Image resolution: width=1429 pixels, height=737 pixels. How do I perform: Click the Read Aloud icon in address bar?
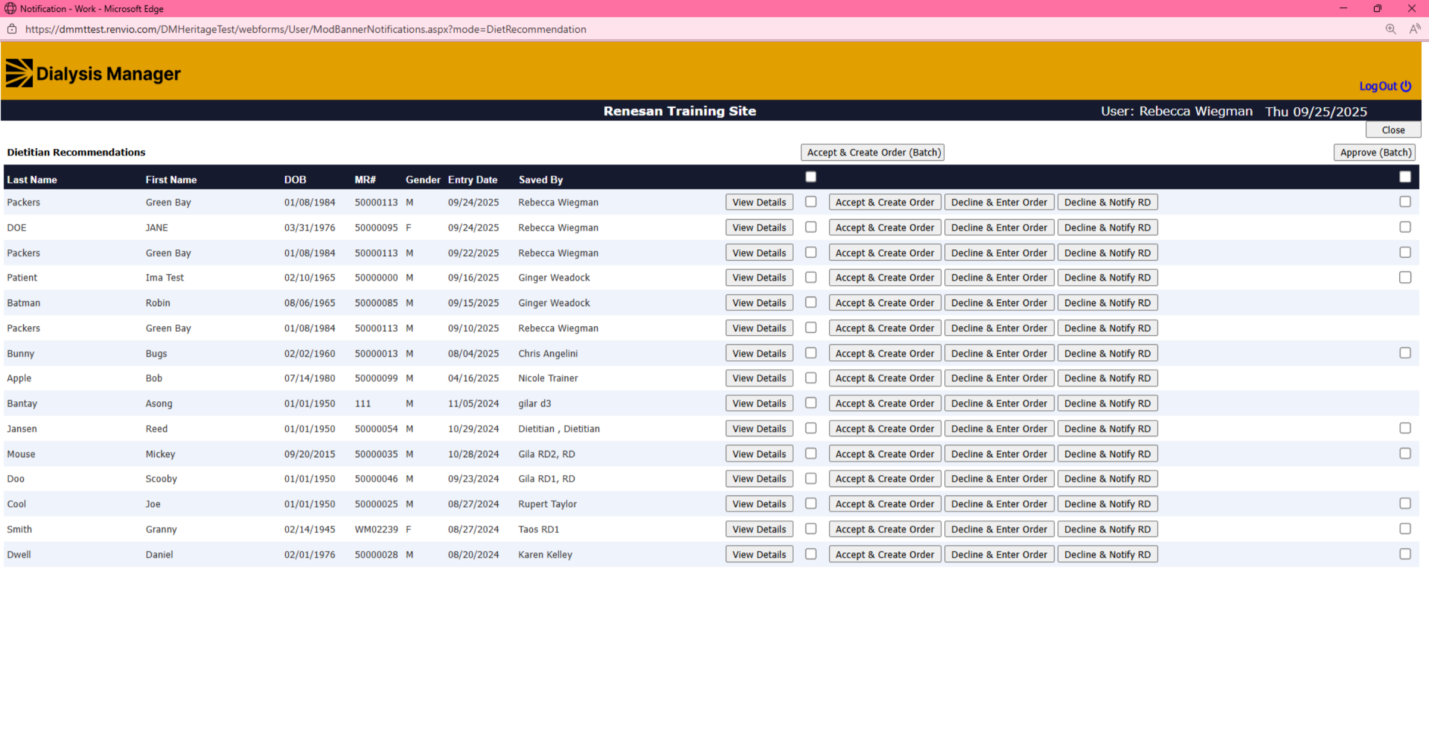1415,29
